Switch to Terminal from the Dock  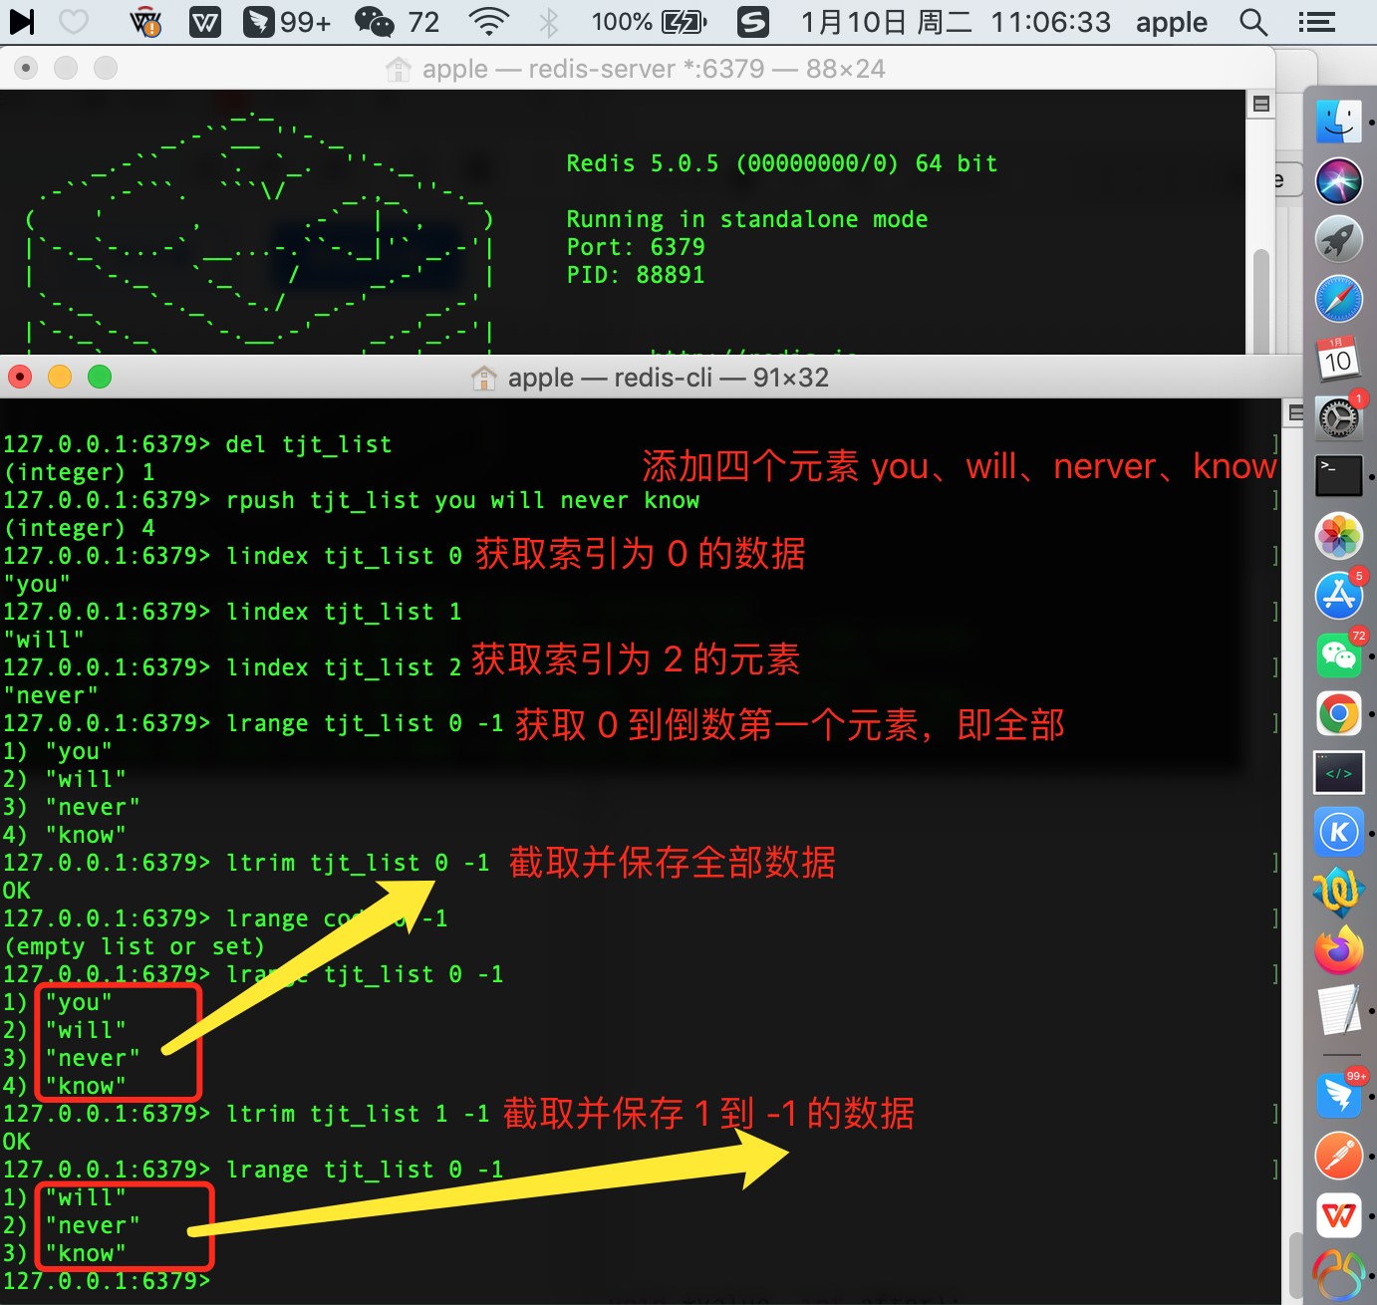tap(1339, 476)
